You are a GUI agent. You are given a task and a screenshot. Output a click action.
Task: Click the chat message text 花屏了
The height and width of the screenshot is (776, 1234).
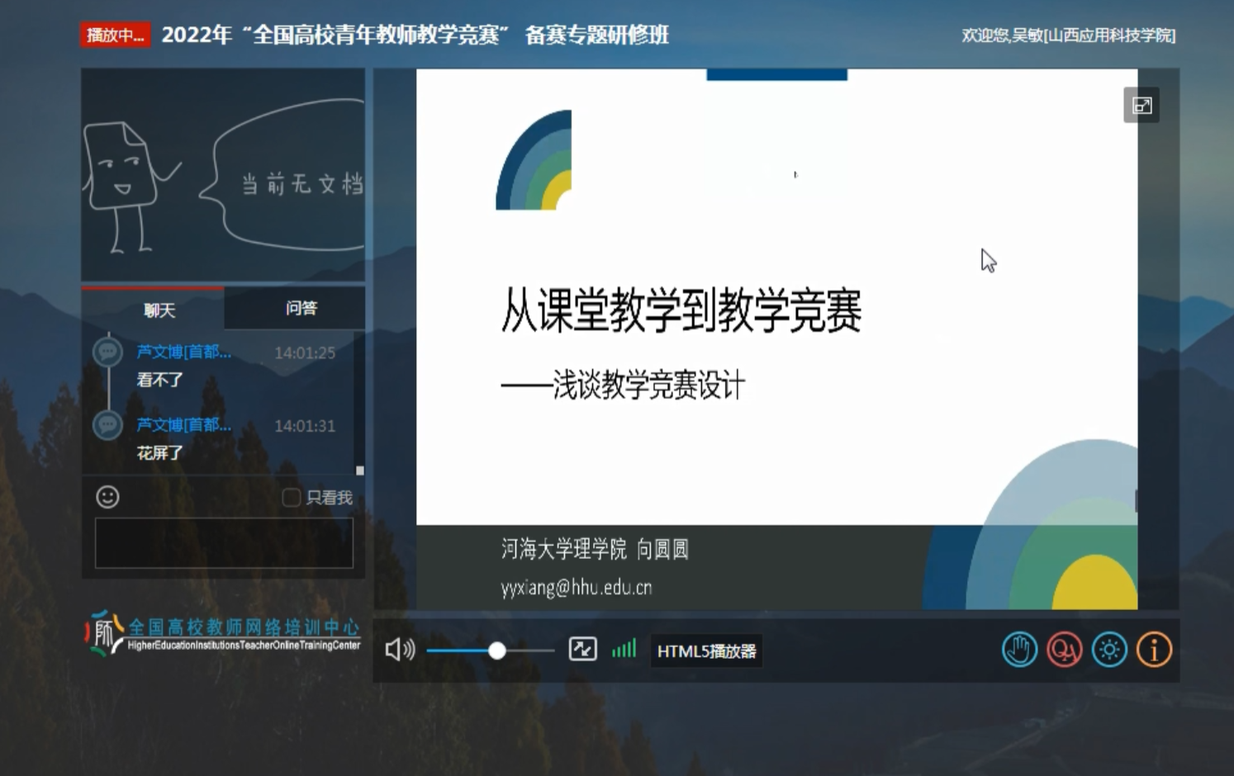(159, 452)
